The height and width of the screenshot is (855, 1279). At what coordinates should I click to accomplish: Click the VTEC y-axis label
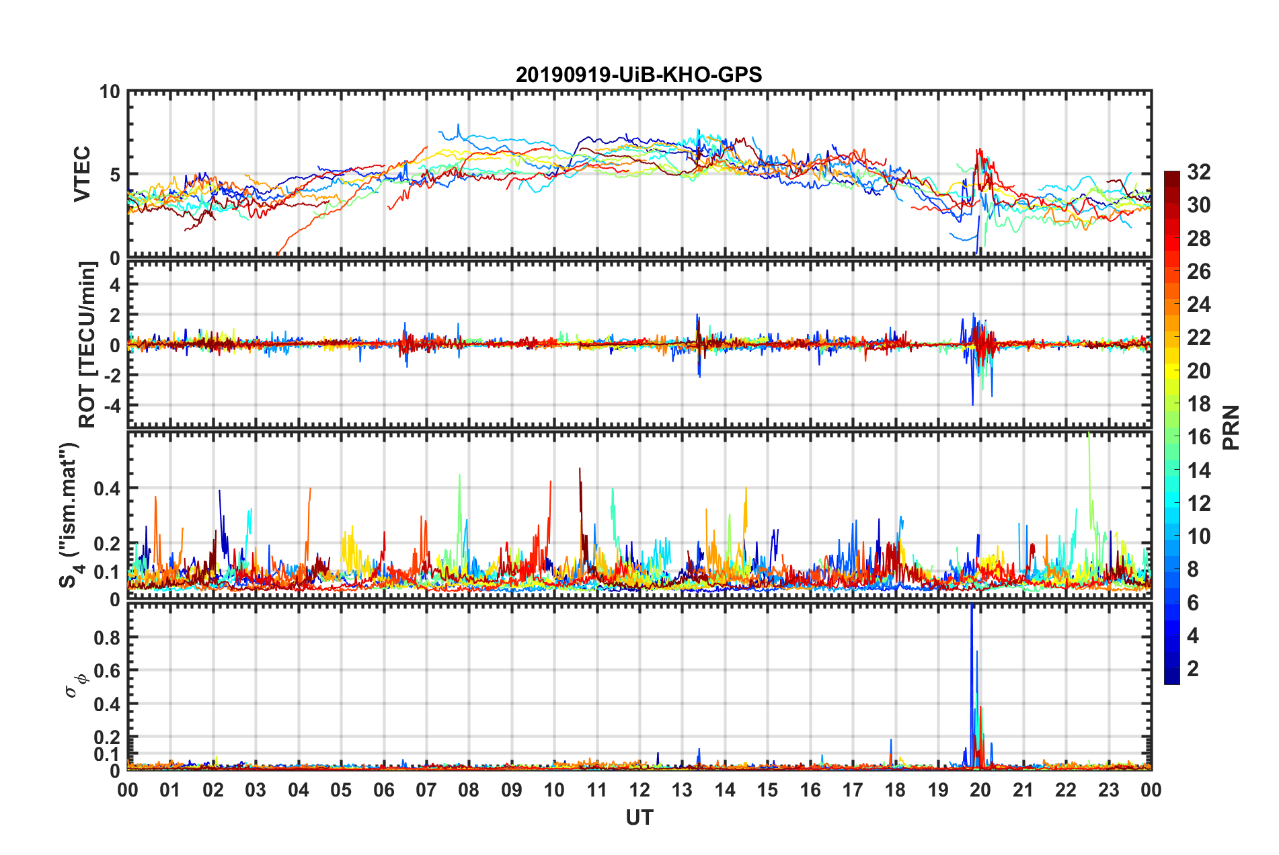pyautogui.click(x=82, y=173)
